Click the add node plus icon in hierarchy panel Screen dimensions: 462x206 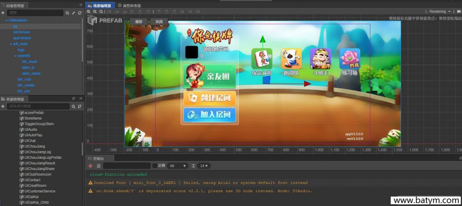tap(3, 13)
